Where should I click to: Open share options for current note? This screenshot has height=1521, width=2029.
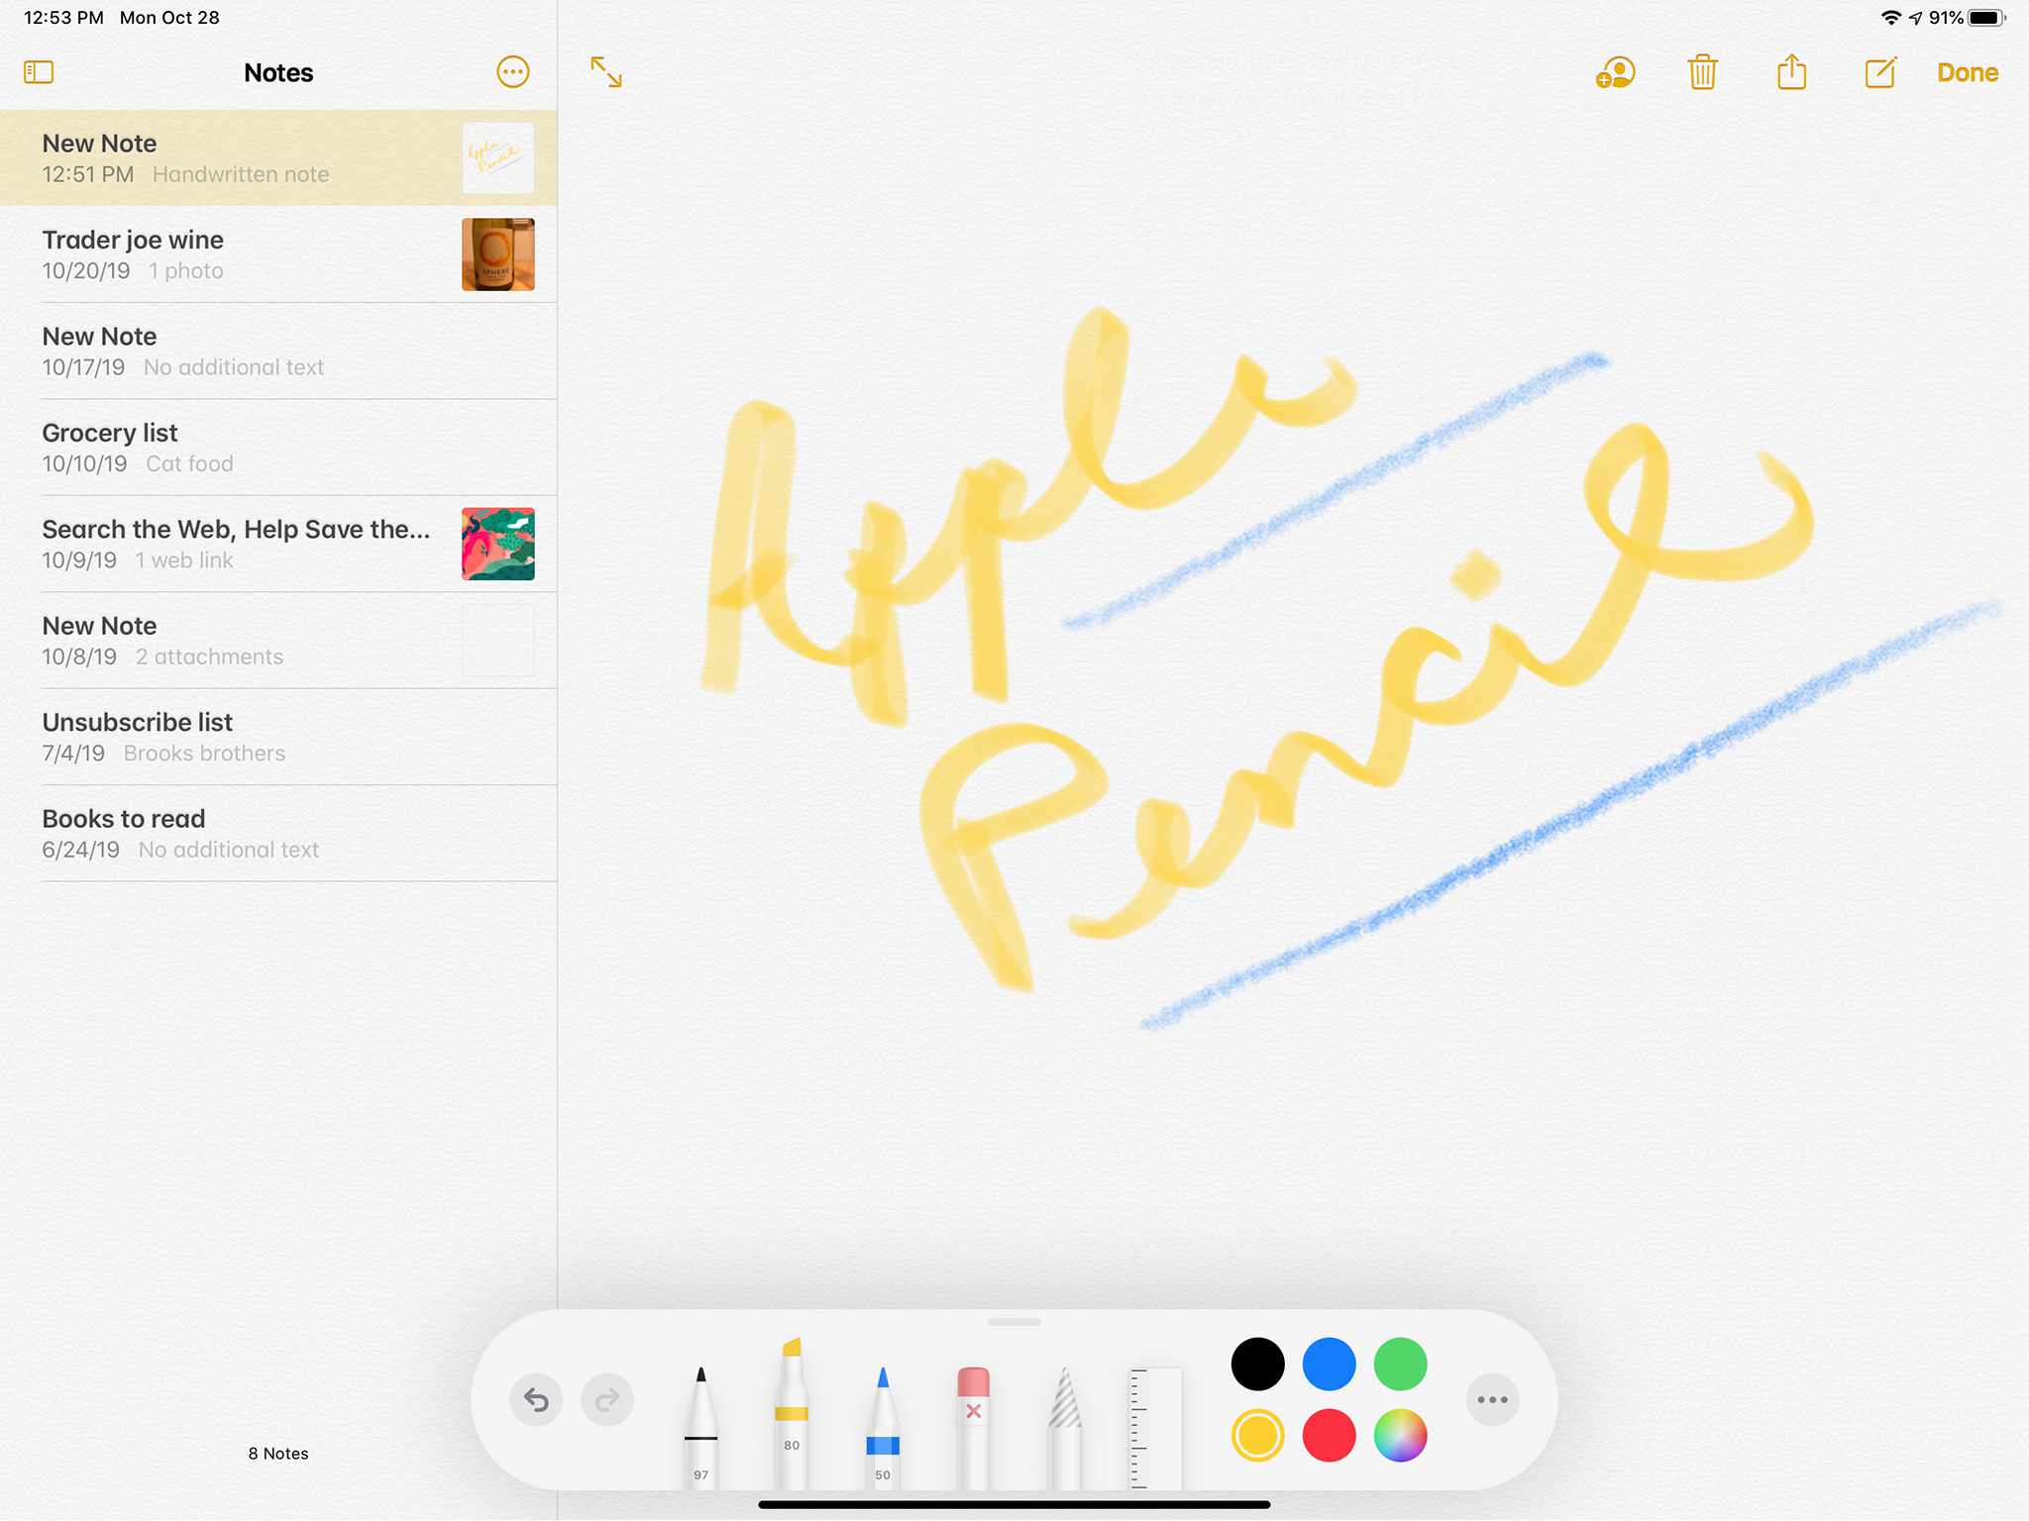point(1791,72)
